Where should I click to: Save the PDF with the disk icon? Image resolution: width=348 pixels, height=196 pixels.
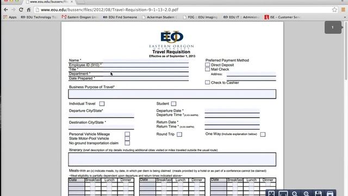[x=318, y=194]
